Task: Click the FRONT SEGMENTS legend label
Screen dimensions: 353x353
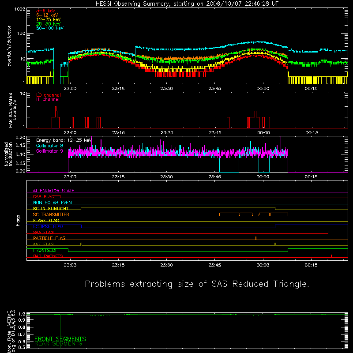Action: pyautogui.click(x=60, y=339)
